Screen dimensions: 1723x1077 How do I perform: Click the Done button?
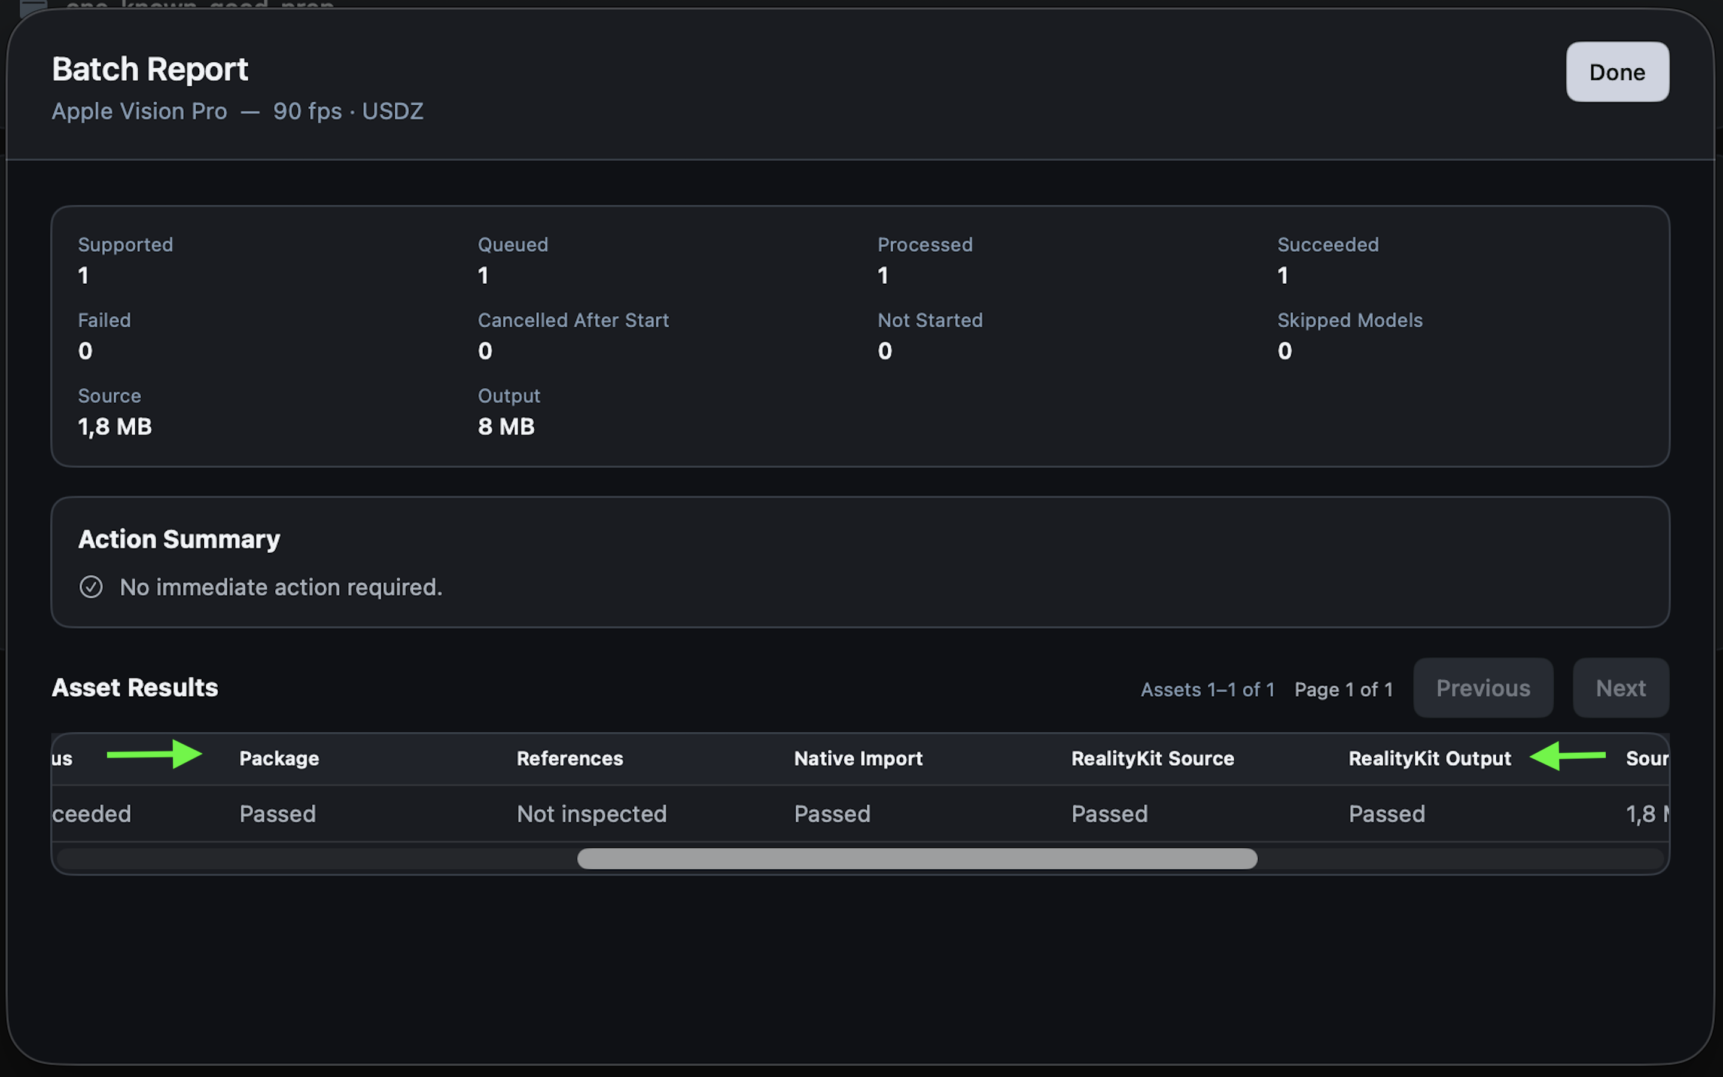pos(1617,72)
